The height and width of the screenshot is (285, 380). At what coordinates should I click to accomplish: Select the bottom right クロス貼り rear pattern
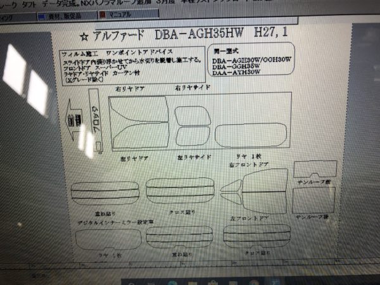(257, 236)
